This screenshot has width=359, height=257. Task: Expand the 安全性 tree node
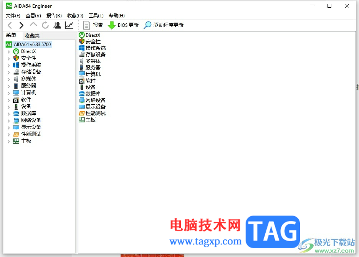point(9,59)
